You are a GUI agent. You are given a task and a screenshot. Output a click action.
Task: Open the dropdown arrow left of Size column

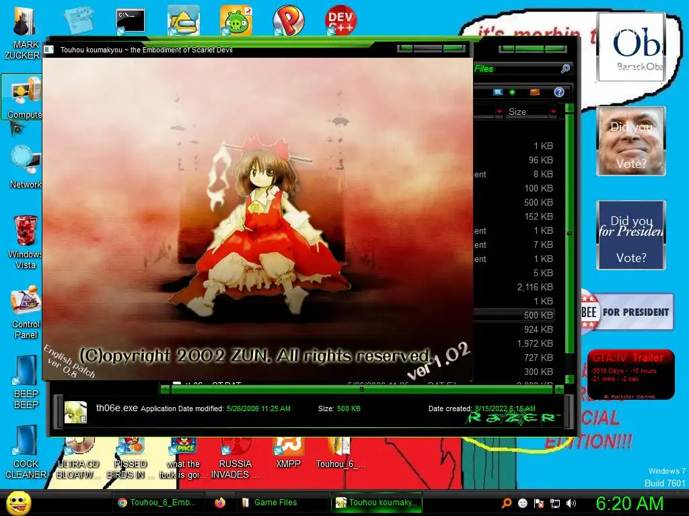coord(499,112)
